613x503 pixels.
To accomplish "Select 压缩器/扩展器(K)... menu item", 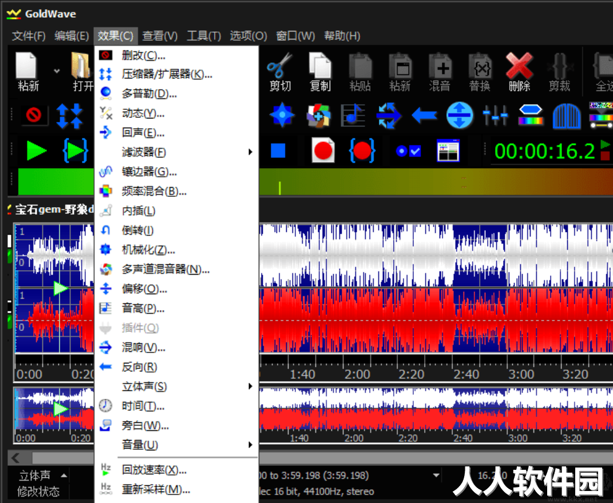I will point(176,74).
